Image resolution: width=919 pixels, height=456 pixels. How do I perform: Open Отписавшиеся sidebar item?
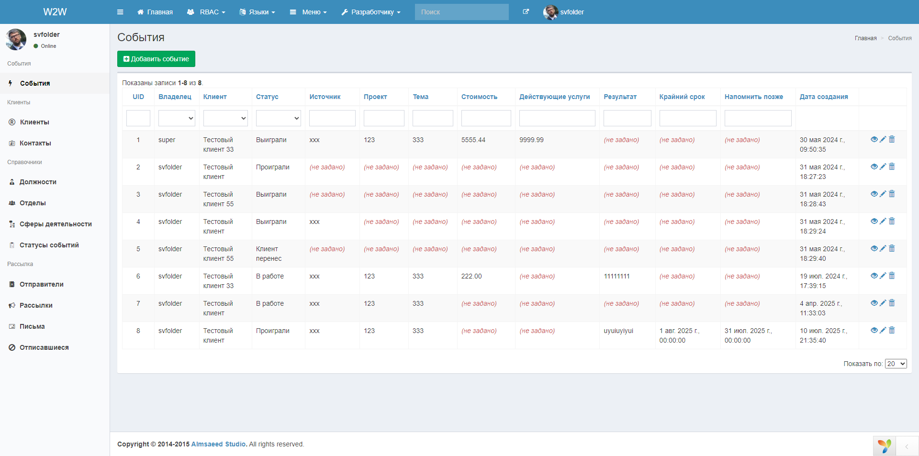coord(55,347)
